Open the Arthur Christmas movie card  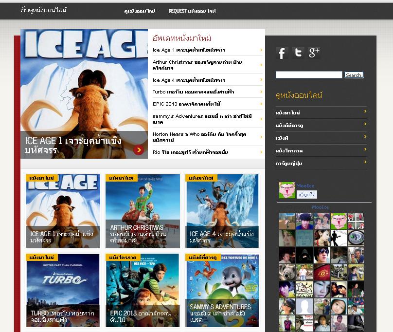click(x=143, y=211)
